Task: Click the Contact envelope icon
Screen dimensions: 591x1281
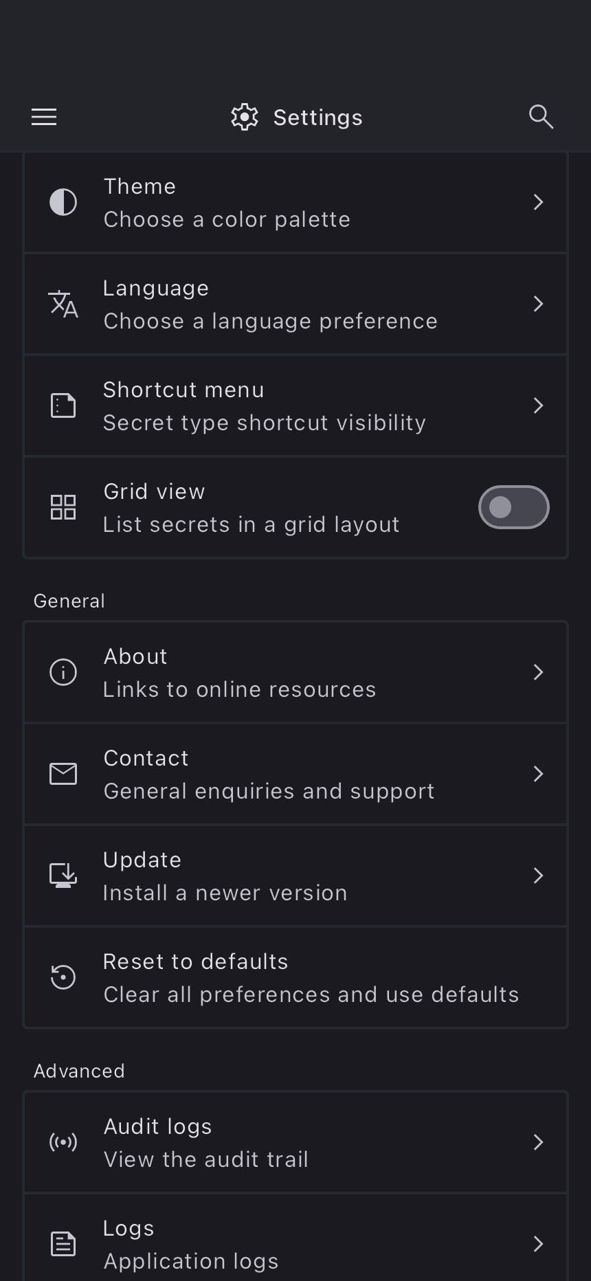Action: 63,774
